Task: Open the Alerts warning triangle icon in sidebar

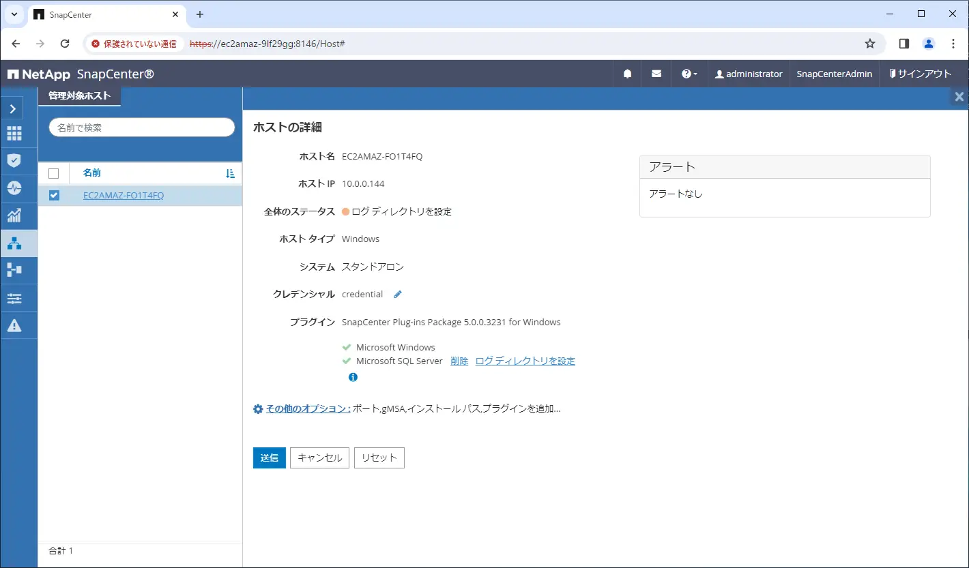Action: [14, 325]
